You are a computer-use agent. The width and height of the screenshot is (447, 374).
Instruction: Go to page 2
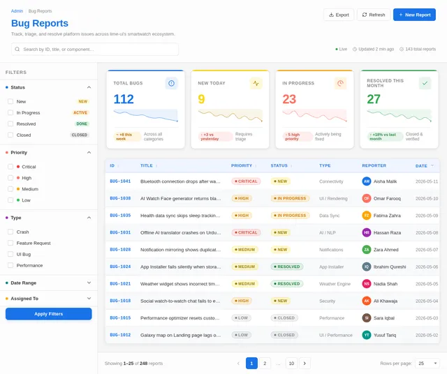[265, 363]
